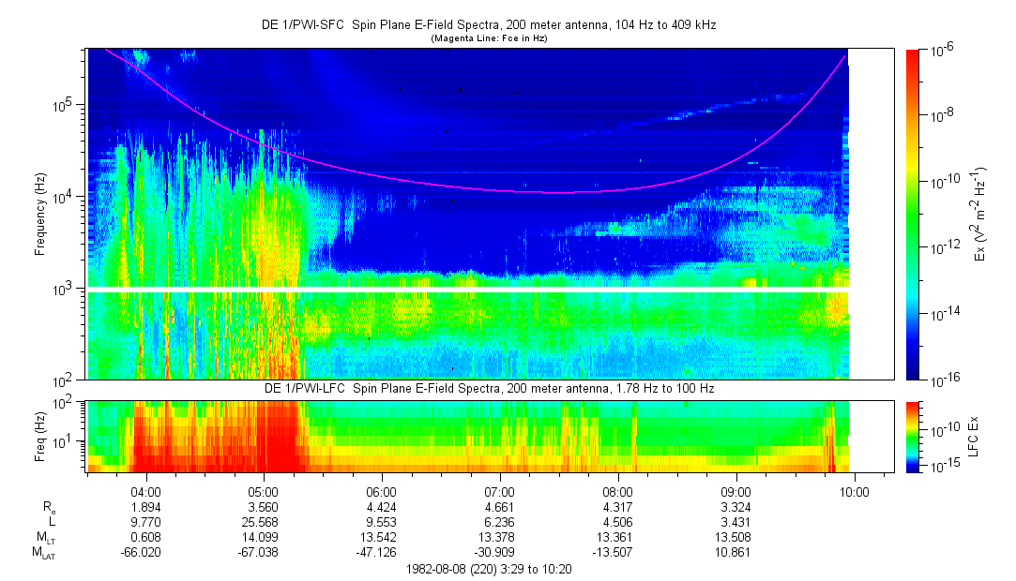Click the MLT value 13.542

(377, 537)
